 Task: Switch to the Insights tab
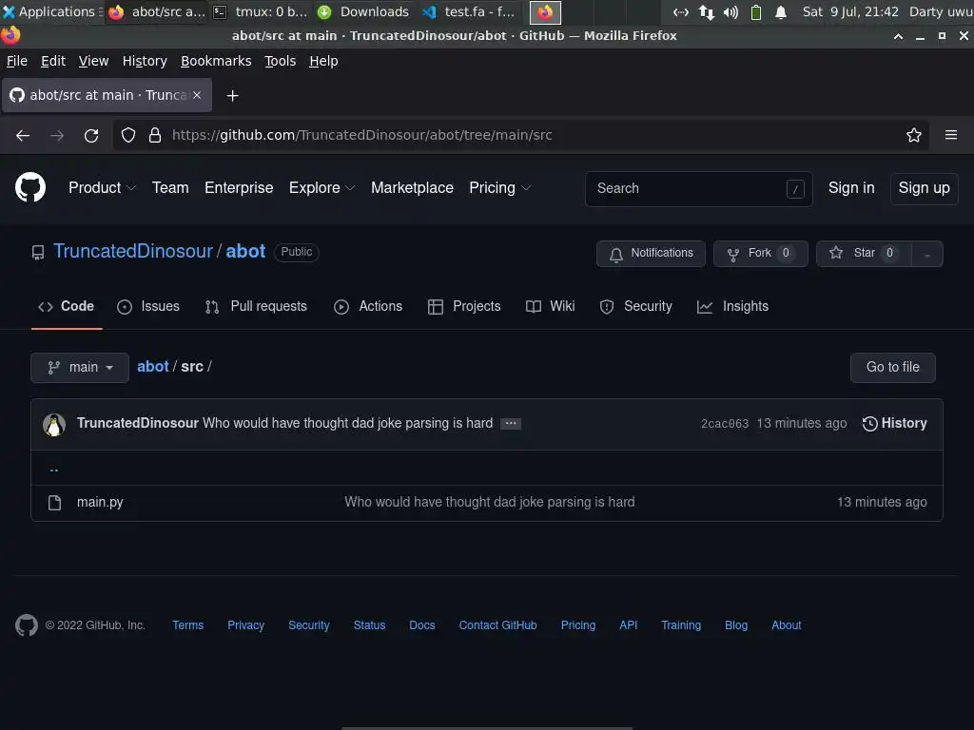[x=733, y=306]
